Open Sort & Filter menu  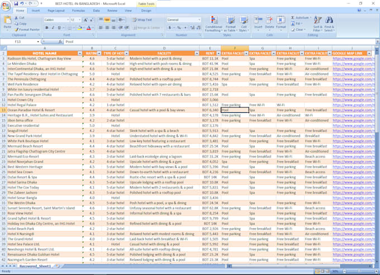pyautogui.click(x=318, y=24)
